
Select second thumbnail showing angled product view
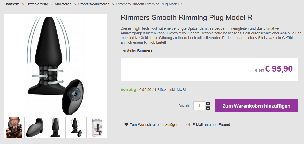pyautogui.click(x=35, y=127)
